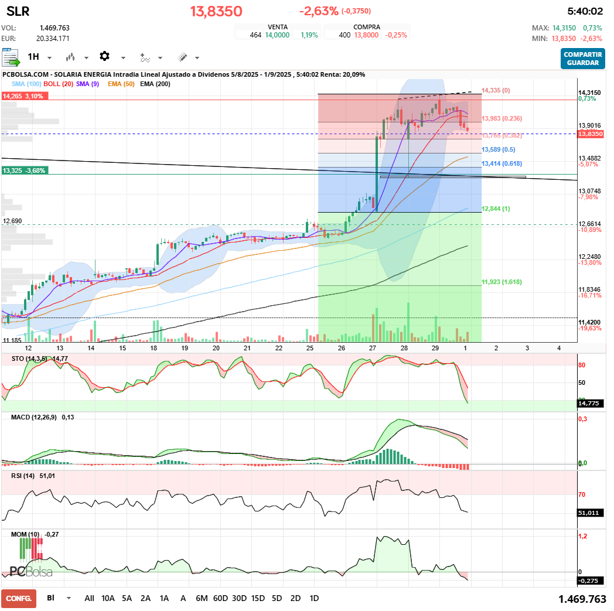The height and width of the screenshot is (611, 614).
Task: Click the MIN value 13,8350
Action: 564,38
